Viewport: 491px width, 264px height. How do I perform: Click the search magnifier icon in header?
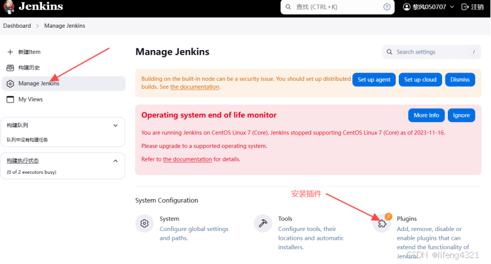click(288, 7)
